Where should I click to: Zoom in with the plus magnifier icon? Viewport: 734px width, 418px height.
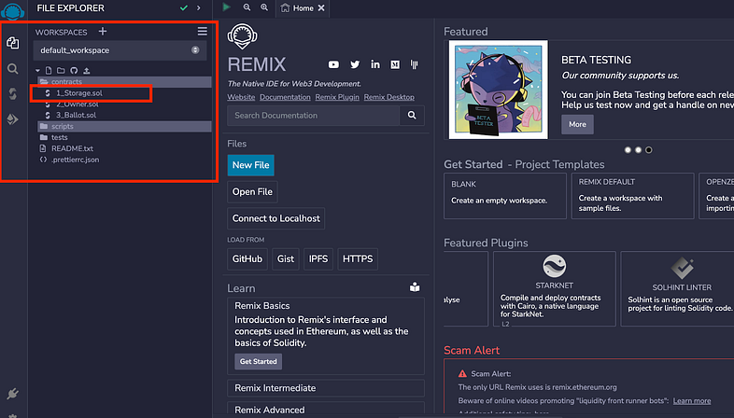coord(264,7)
